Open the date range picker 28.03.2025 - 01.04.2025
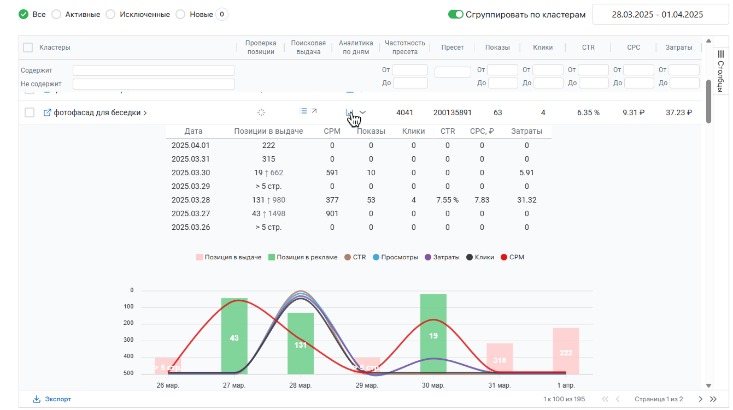Viewport: 733px width, 410px height. click(657, 15)
